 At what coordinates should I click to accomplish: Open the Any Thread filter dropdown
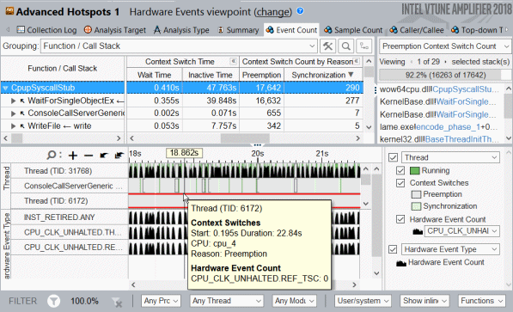coord(226,301)
